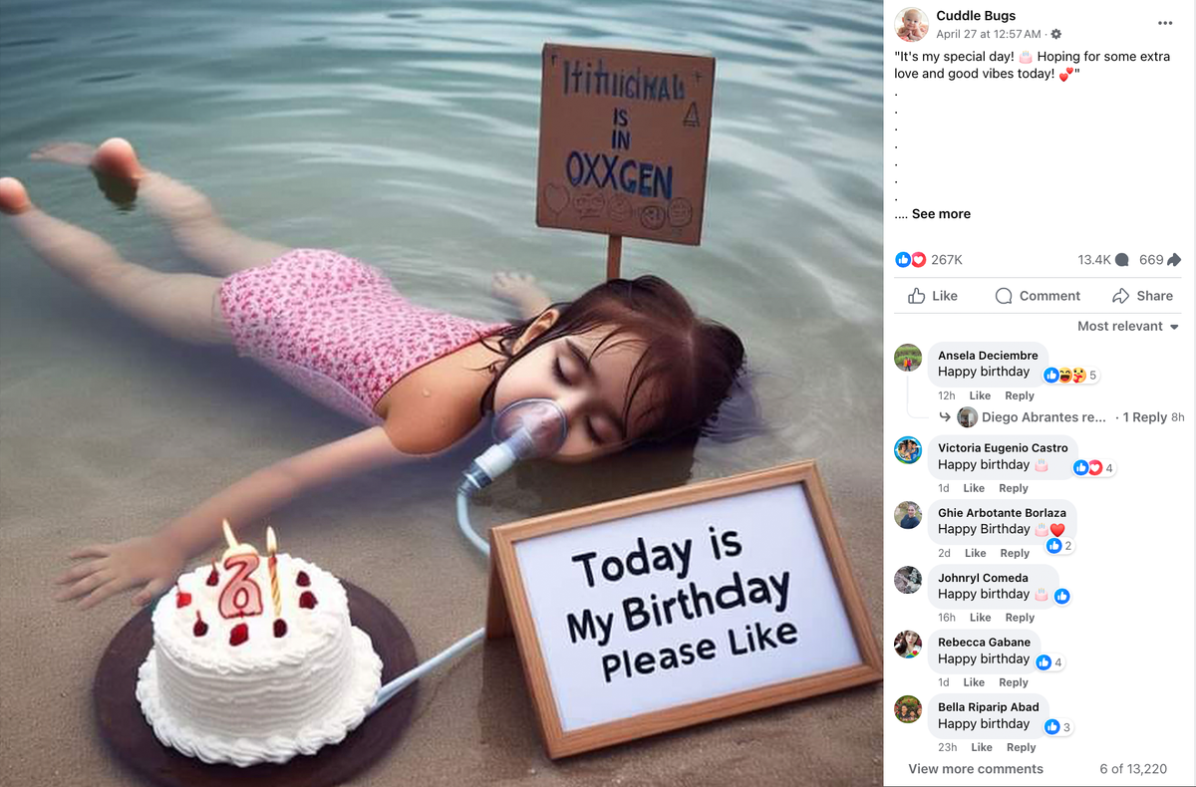The width and height of the screenshot is (1196, 787).
Task: Click View more comments
Action: pos(976,769)
